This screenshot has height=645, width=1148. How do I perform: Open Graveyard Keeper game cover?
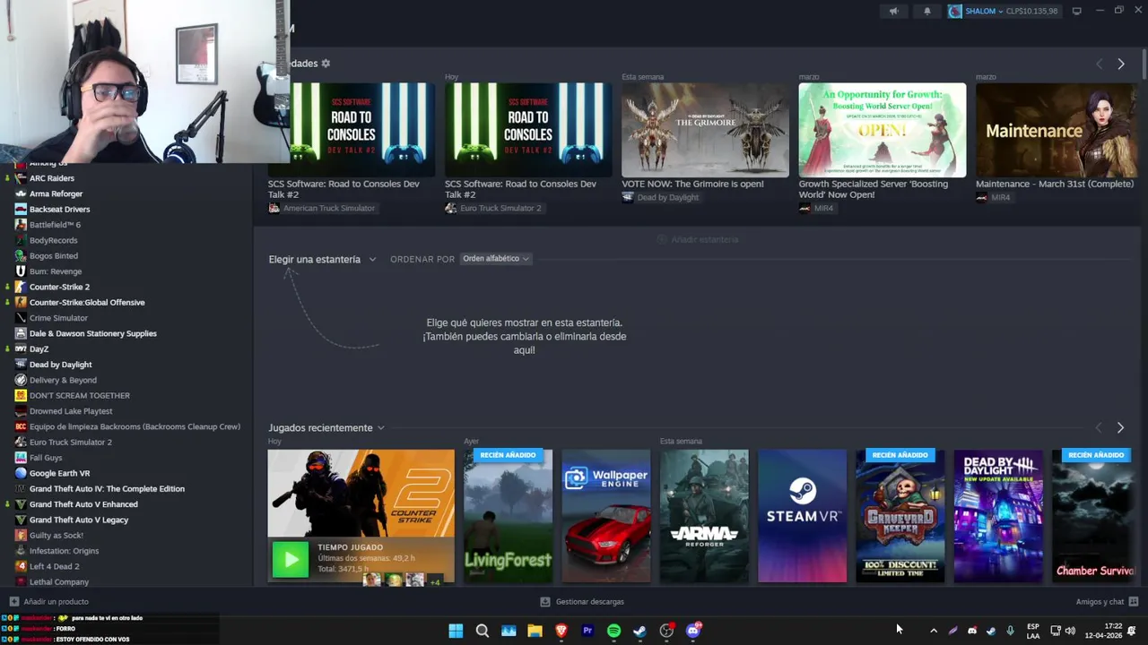tap(900, 516)
